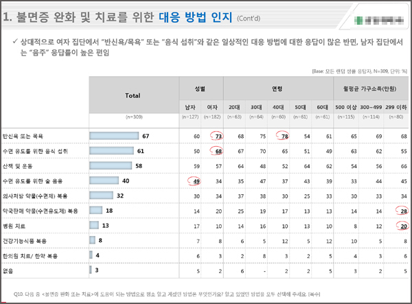Viewport: 412px width, 304px height.
Task: Click the checkmark bullet before the summary text
Action: click(x=15, y=41)
